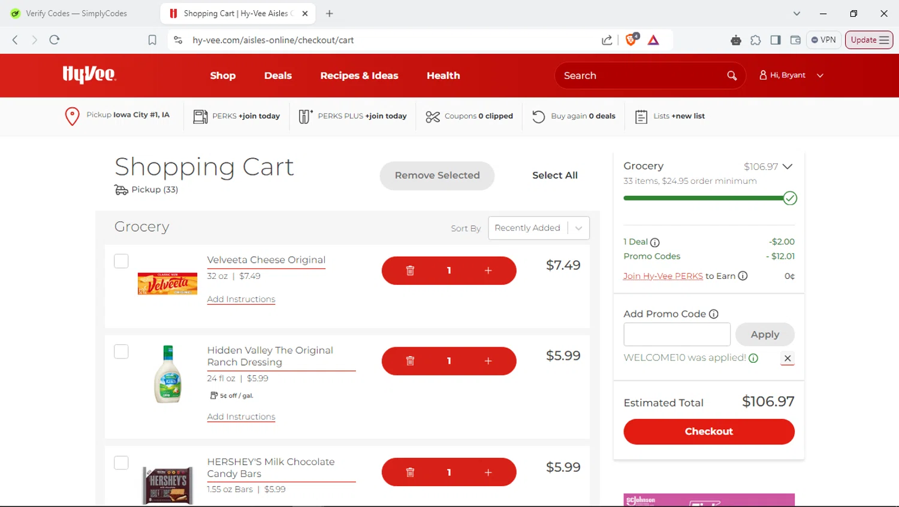Viewport: 899px width, 507px height.
Task: Open Lists new list
Action: tap(669, 116)
